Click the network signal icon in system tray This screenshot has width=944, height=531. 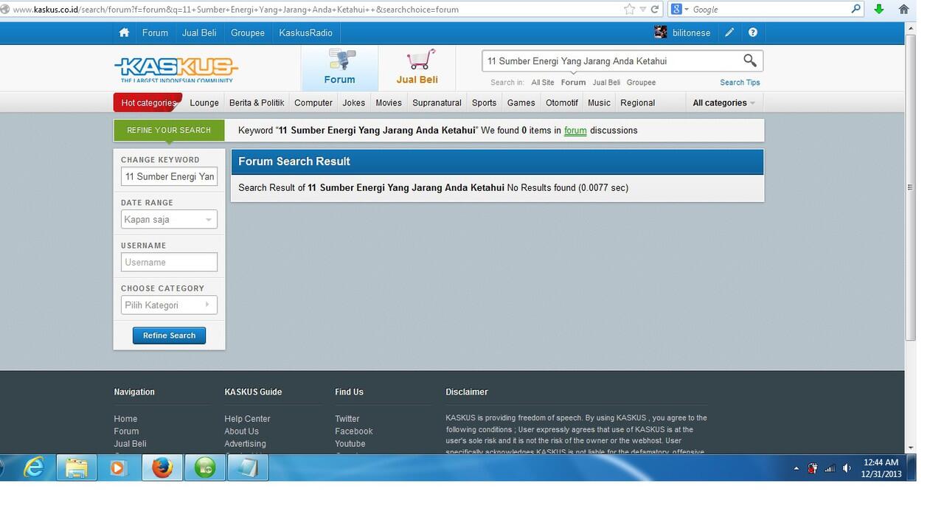point(830,468)
